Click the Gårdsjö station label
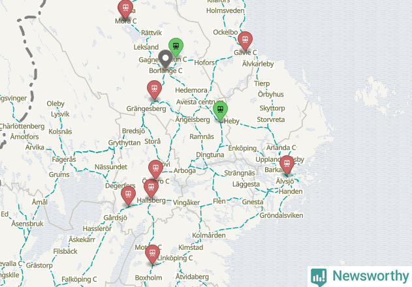The image size is (412, 287). point(116,218)
